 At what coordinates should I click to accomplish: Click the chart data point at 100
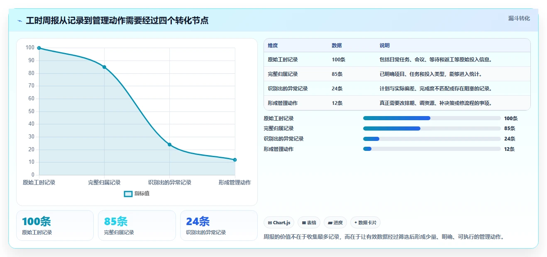click(x=39, y=48)
